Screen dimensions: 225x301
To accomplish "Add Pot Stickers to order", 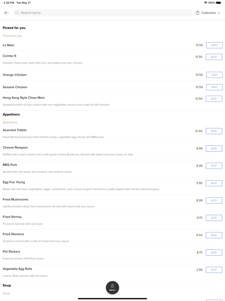I will tap(214, 253).
